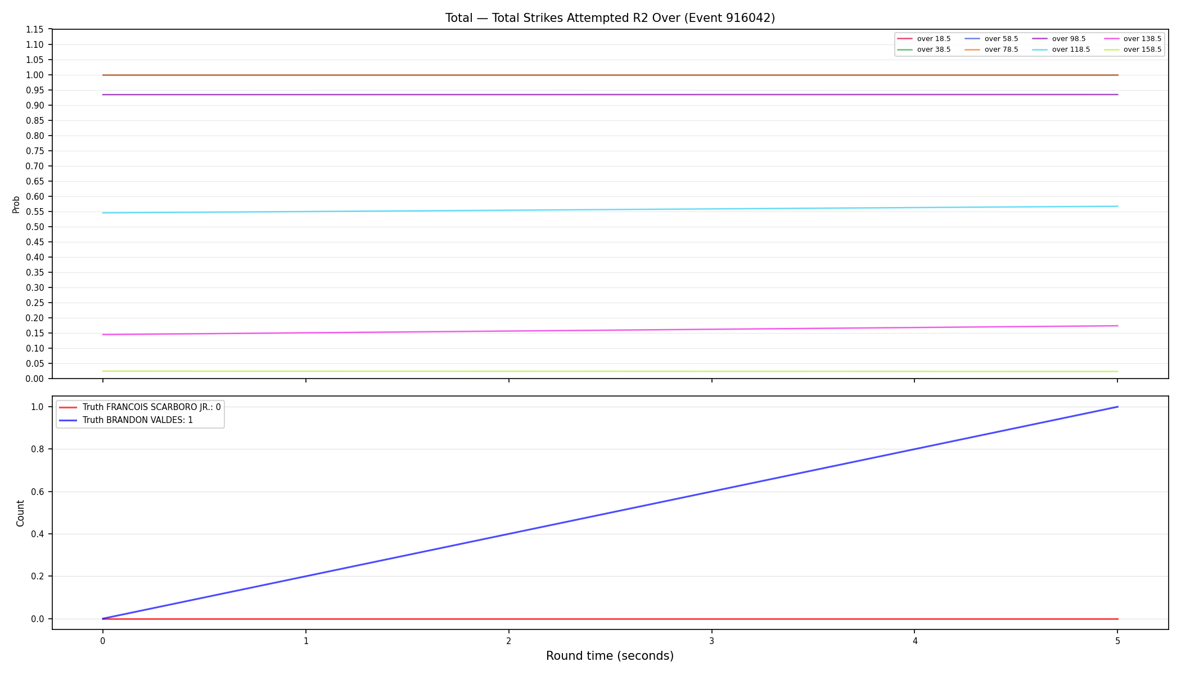1181x675 pixels.
Task: Click the cyan over 118.5 probability line
Action: 610,210
